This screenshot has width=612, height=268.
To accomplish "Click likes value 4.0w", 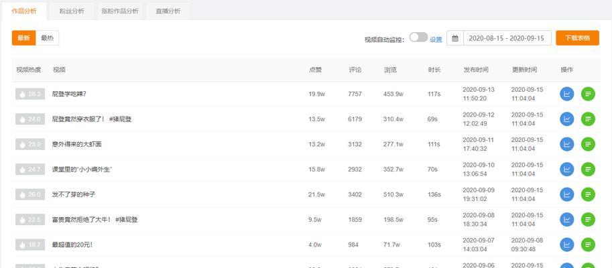I will click(315, 245).
